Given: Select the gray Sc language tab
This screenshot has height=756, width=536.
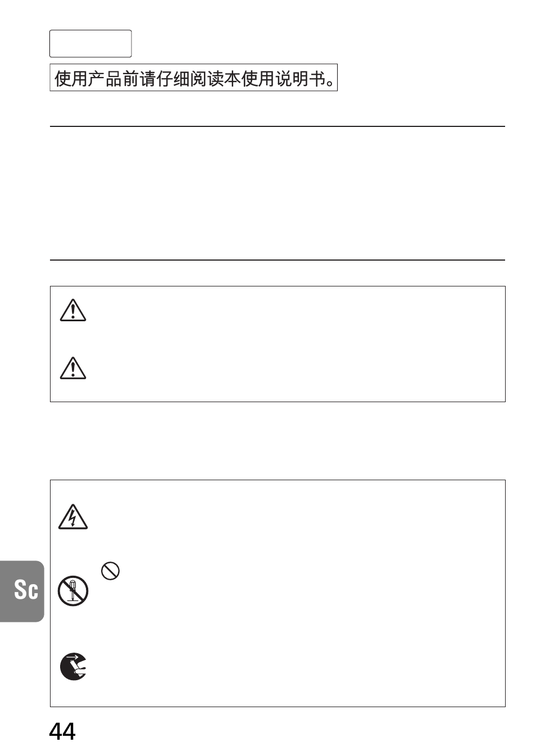Looking at the screenshot, I should [x=22, y=591].
